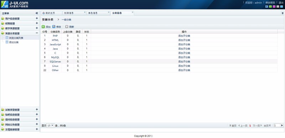Open 添加分类 in the sidebar tree
This screenshot has height=138, width=285.
point(14,42)
